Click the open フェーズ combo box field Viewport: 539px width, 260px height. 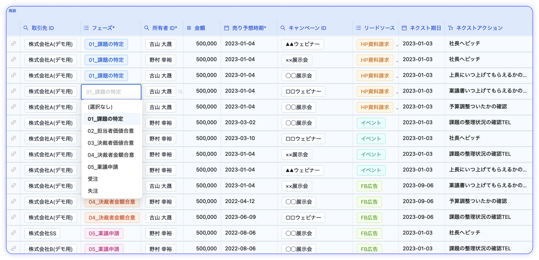click(x=111, y=92)
